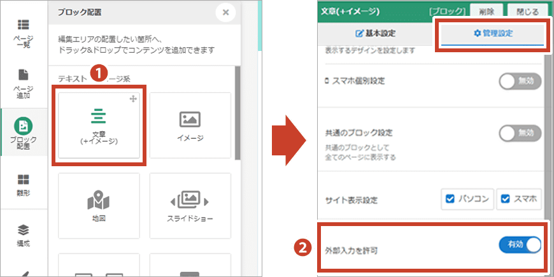The image size is (554, 277).
Task: Click the ページ追加 sidebar icon
Action: pyautogui.click(x=24, y=83)
